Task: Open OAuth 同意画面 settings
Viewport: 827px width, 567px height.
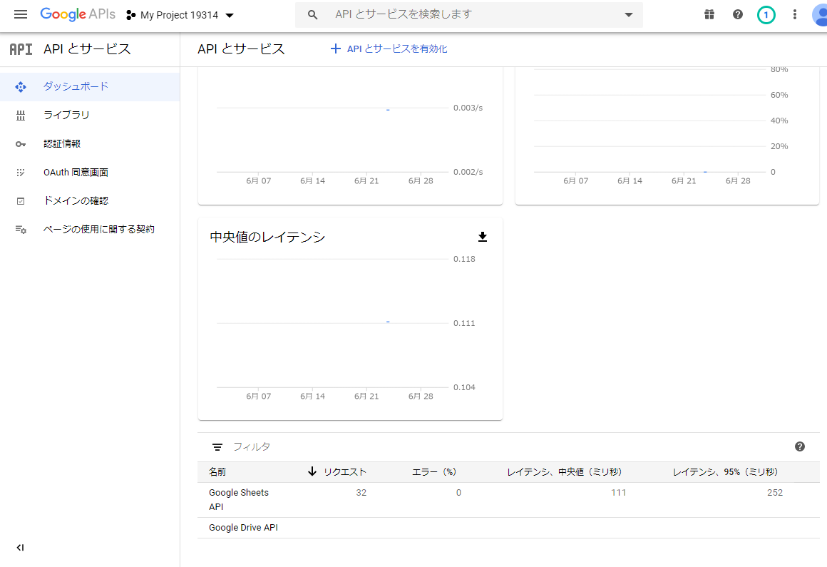Action: click(76, 172)
